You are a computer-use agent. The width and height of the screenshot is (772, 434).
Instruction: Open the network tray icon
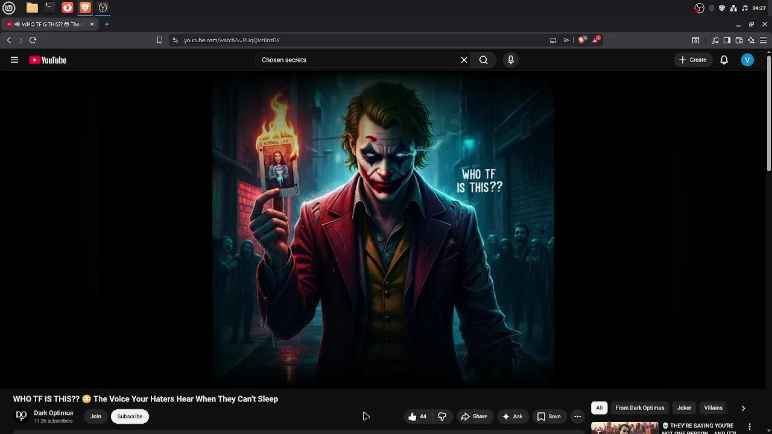click(x=733, y=8)
